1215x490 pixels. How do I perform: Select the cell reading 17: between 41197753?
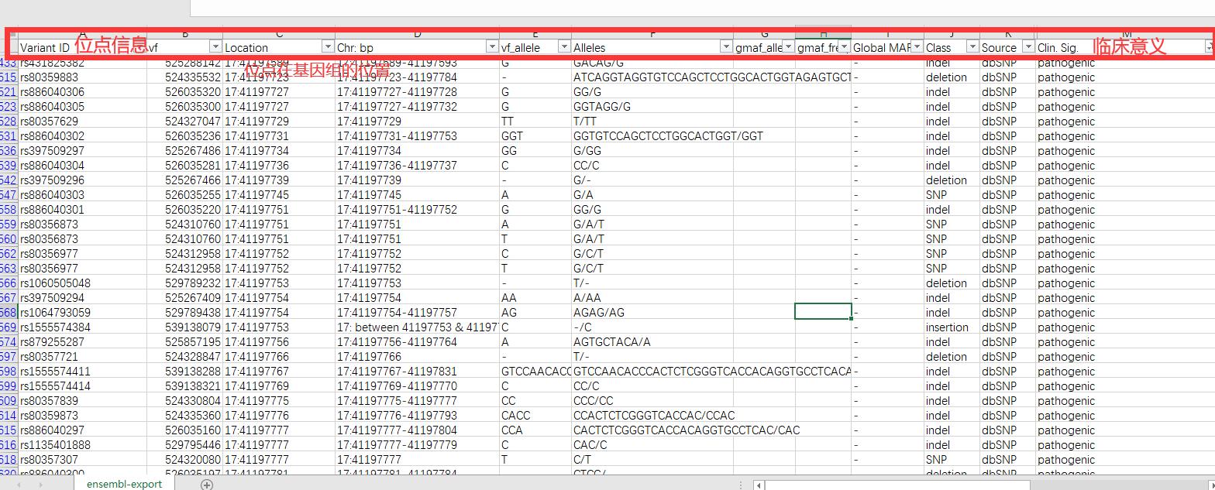tap(417, 327)
